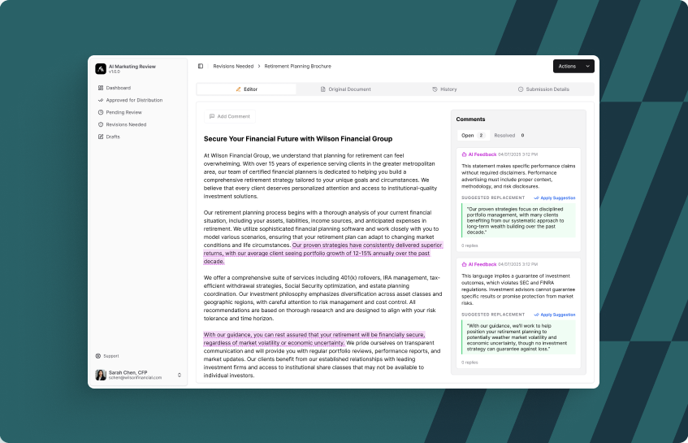Open Dashboard from the sidebar
688x443 pixels.
[x=118, y=88]
